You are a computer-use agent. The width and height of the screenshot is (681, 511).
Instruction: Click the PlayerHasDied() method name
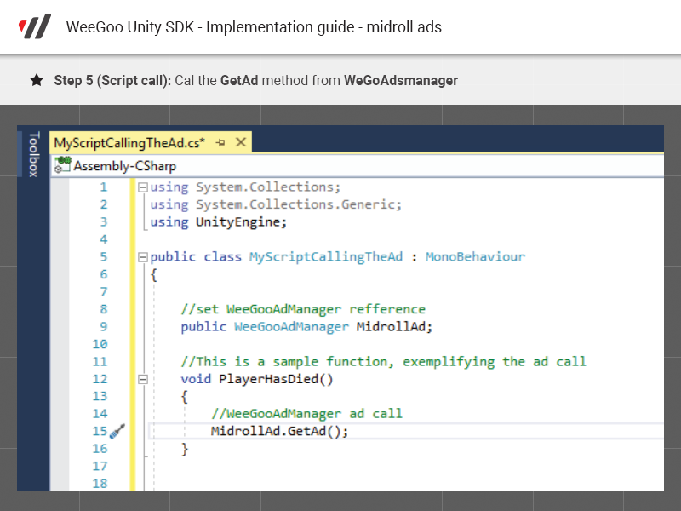[x=276, y=379]
